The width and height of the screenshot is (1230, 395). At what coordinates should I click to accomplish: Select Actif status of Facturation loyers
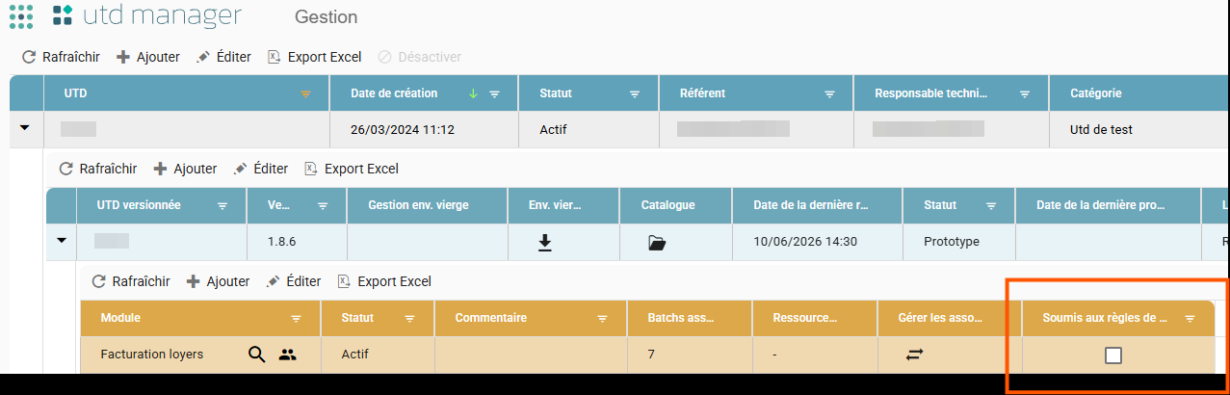[x=378, y=355]
